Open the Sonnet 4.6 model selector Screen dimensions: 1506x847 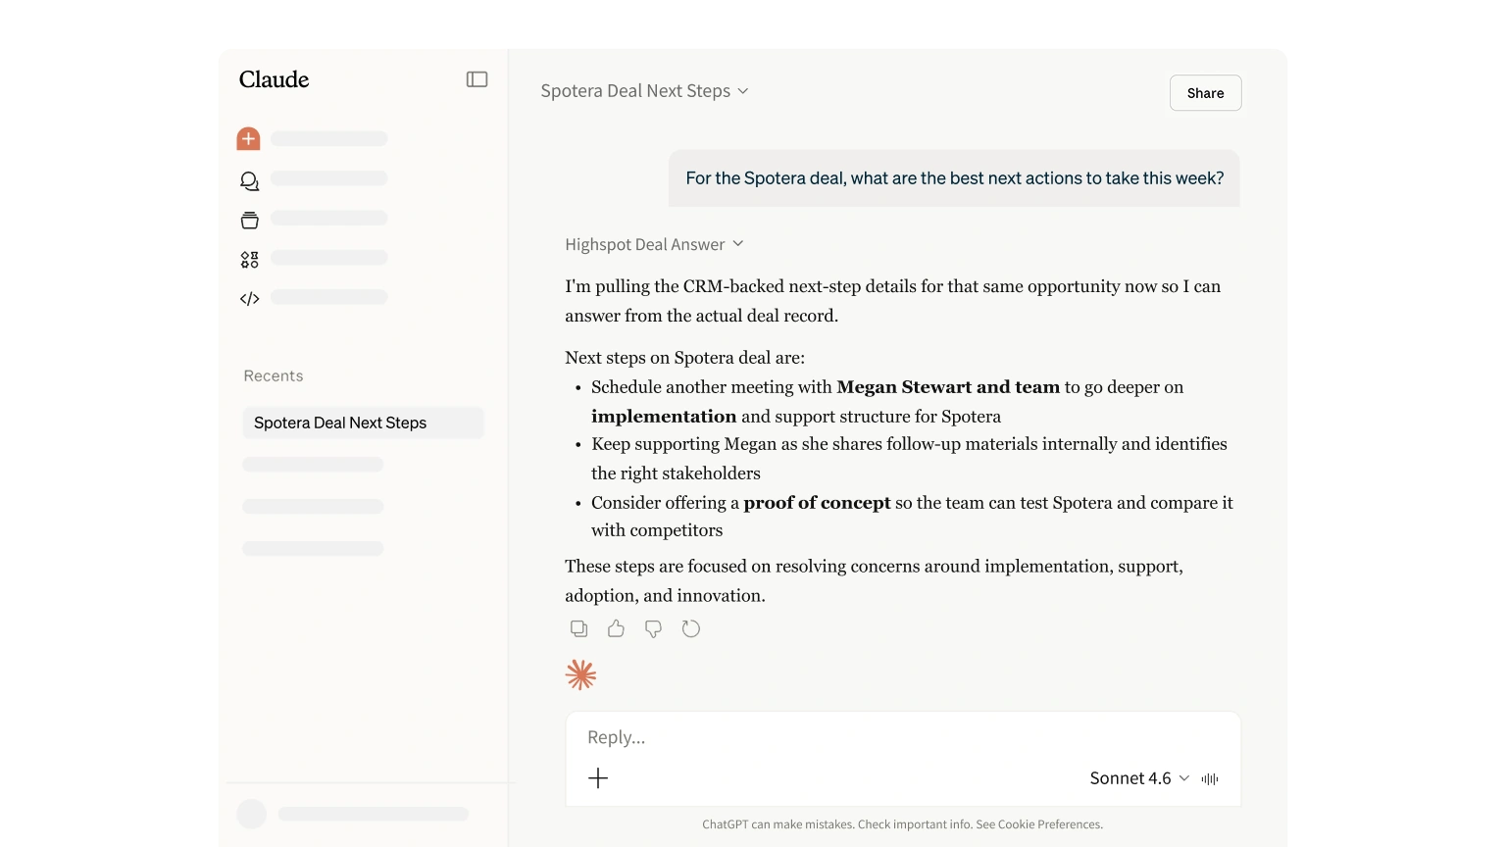click(1139, 778)
